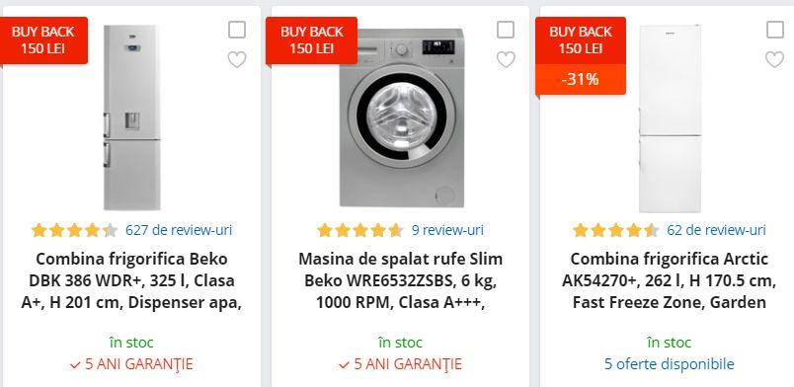Open Masina de spalat rufe Slim Beko title
794x387 pixels.
pos(401,281)
